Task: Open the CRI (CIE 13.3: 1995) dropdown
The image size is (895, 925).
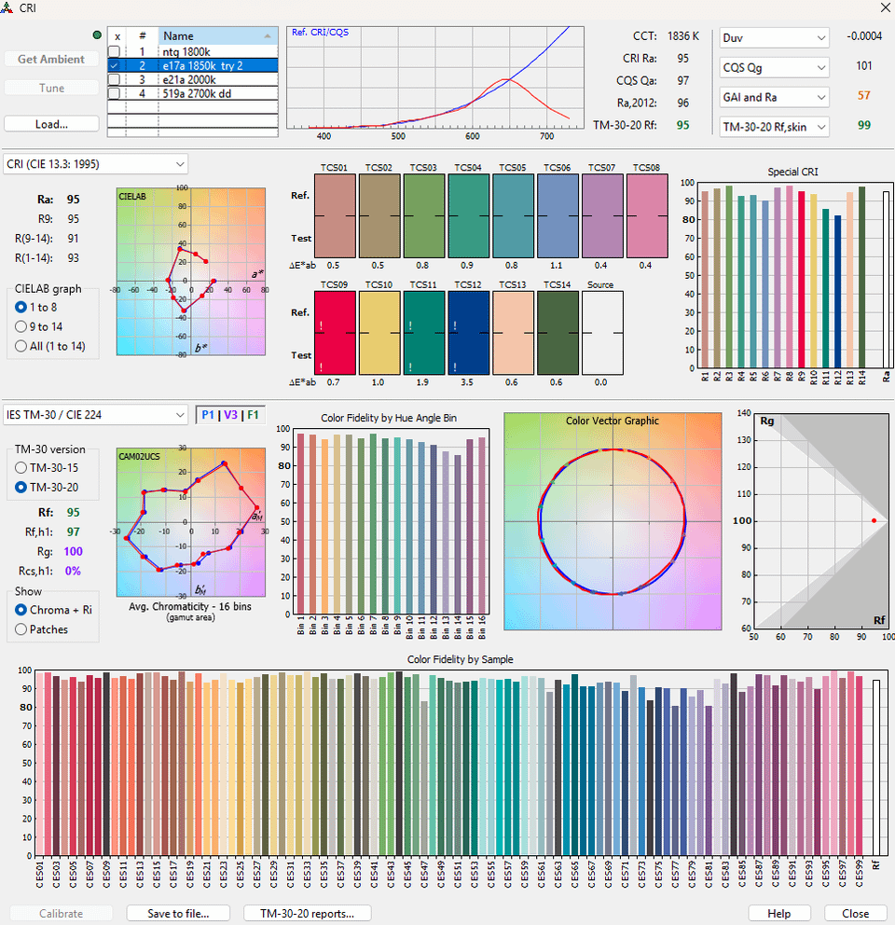Action: [x=95, y=164]
